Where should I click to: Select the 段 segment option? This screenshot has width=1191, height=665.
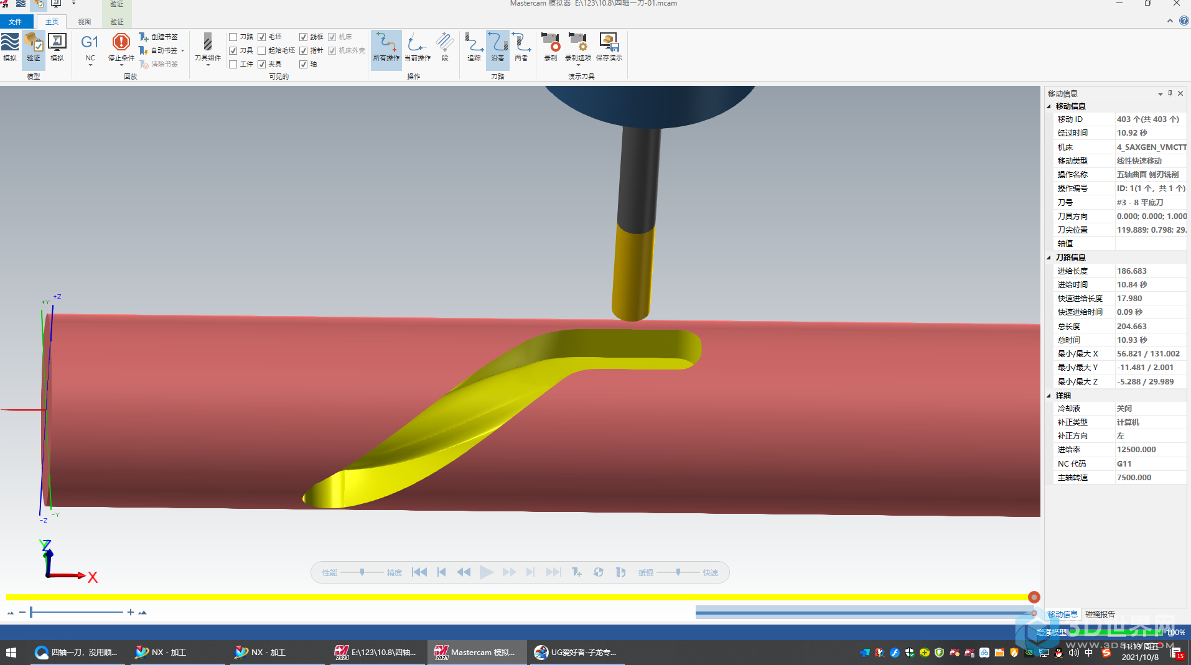tap(445, 47)
